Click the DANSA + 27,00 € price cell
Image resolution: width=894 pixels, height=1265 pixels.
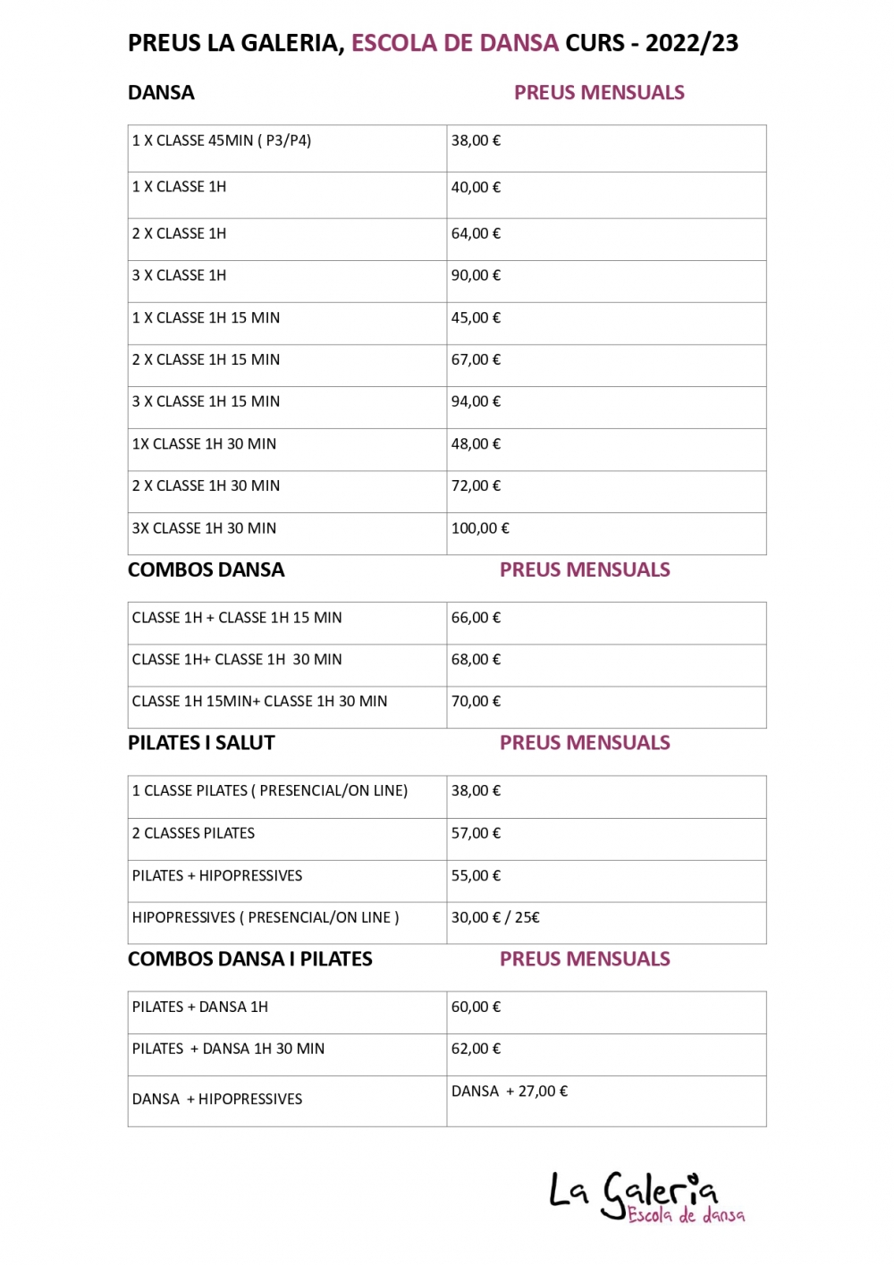[510, 1092]
